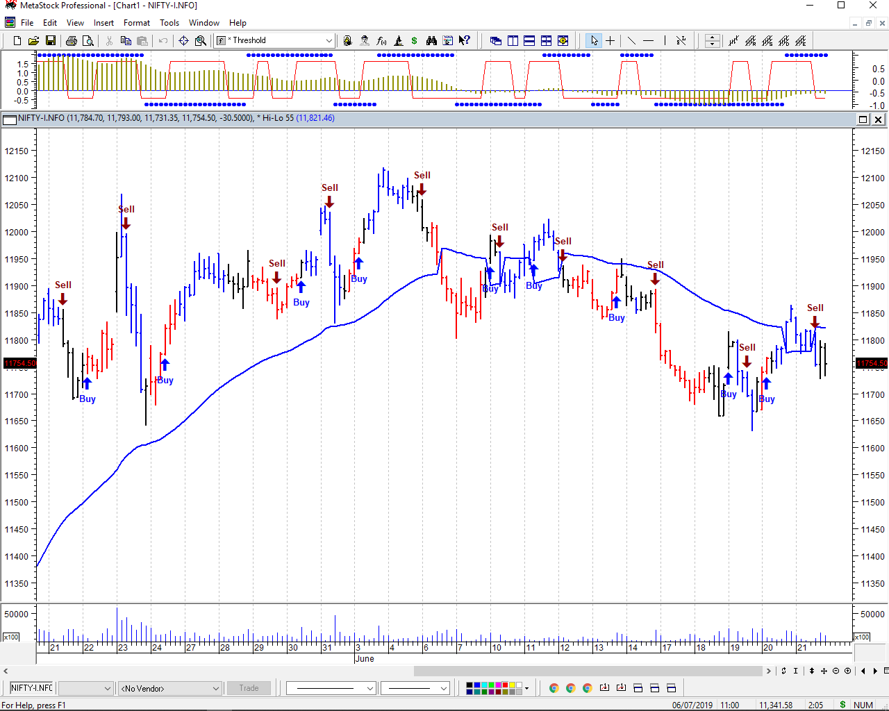889x711 pixels.
Task: Expand the Threshold indicator dropdown
Action: [329, 41]
